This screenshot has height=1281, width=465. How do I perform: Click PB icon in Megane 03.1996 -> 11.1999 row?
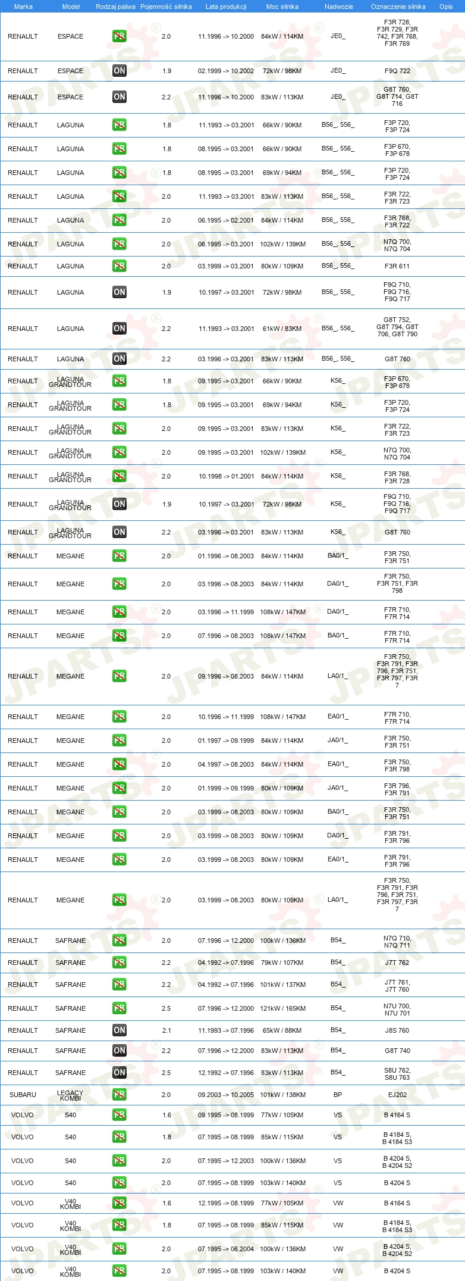119,612
